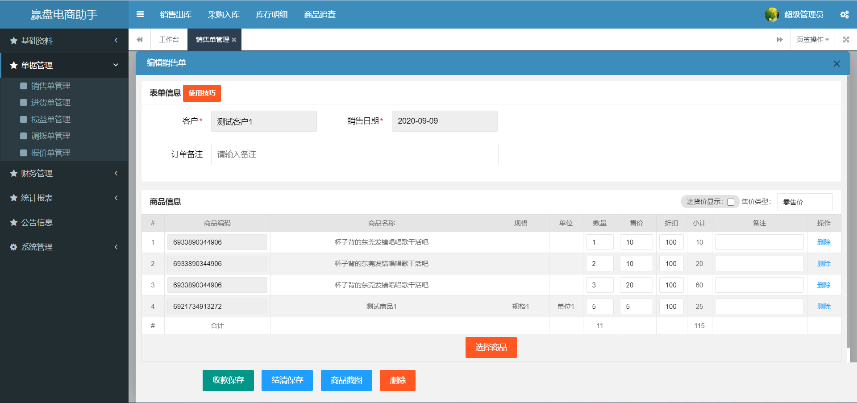
Task: Click product code 6921734913272 field
Action: [x=217, y=307]
